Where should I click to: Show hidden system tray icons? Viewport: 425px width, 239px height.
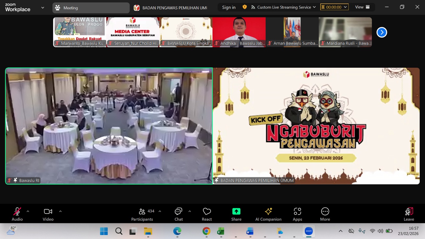pyautogui.click(x=341, y=231)
